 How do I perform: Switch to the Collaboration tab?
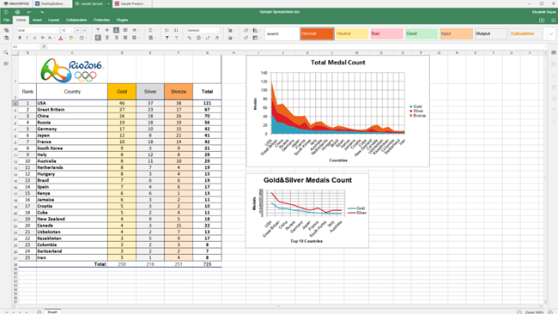[x=76, y=21]
